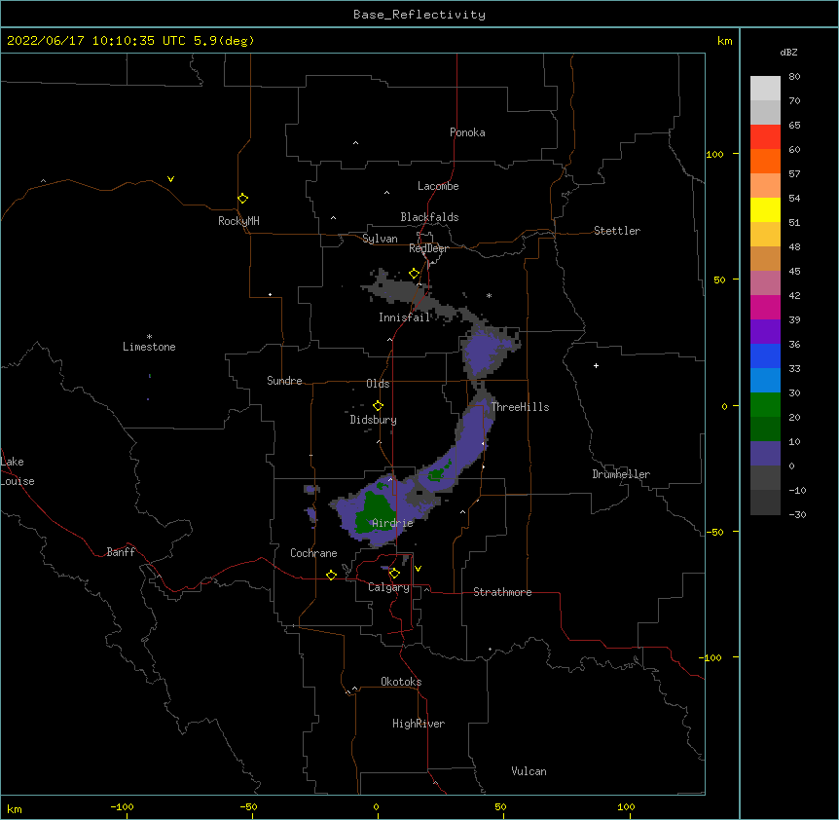Click the Lake Louise map label
This screenshot has height=820, width=839.
tap(18, 471)
